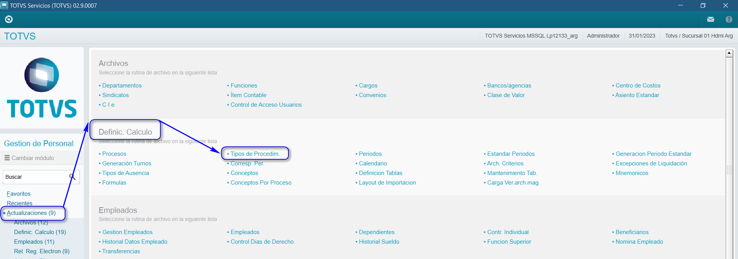738x259 pixels.
Task: Open Conceptos routine
Action: click(x=244, y=173)
